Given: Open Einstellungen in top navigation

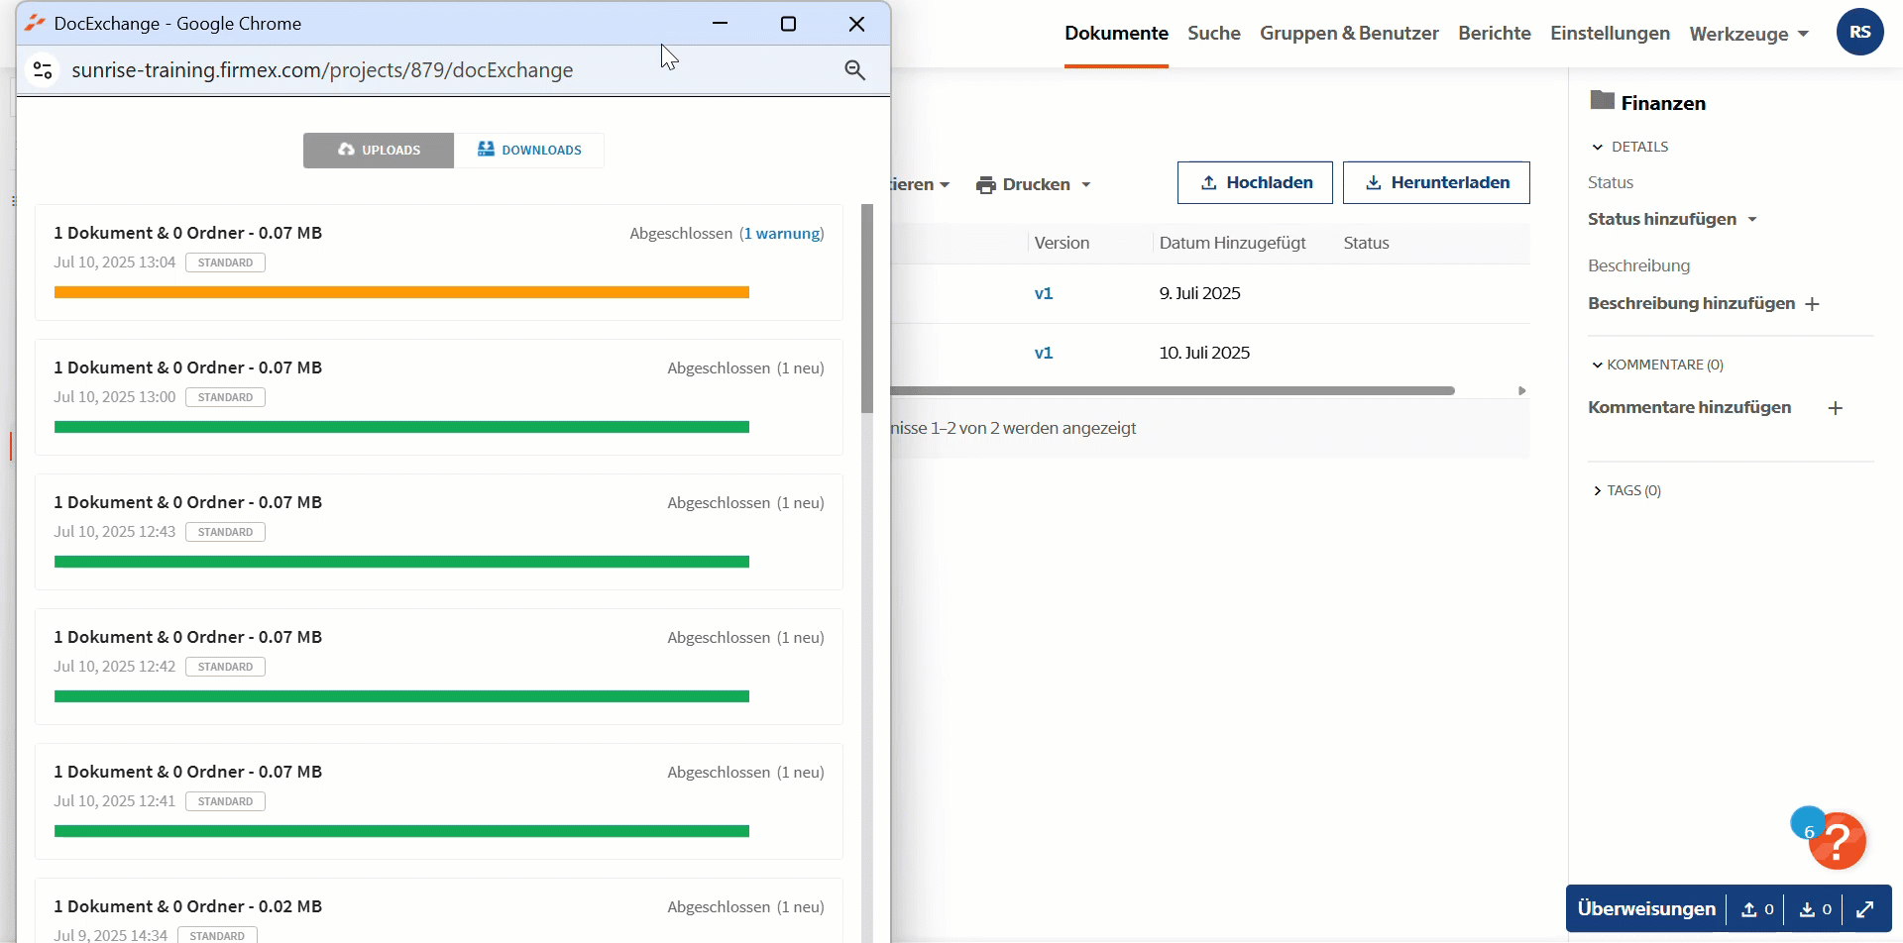Looking at the screenshot, I should point(1610,34).
